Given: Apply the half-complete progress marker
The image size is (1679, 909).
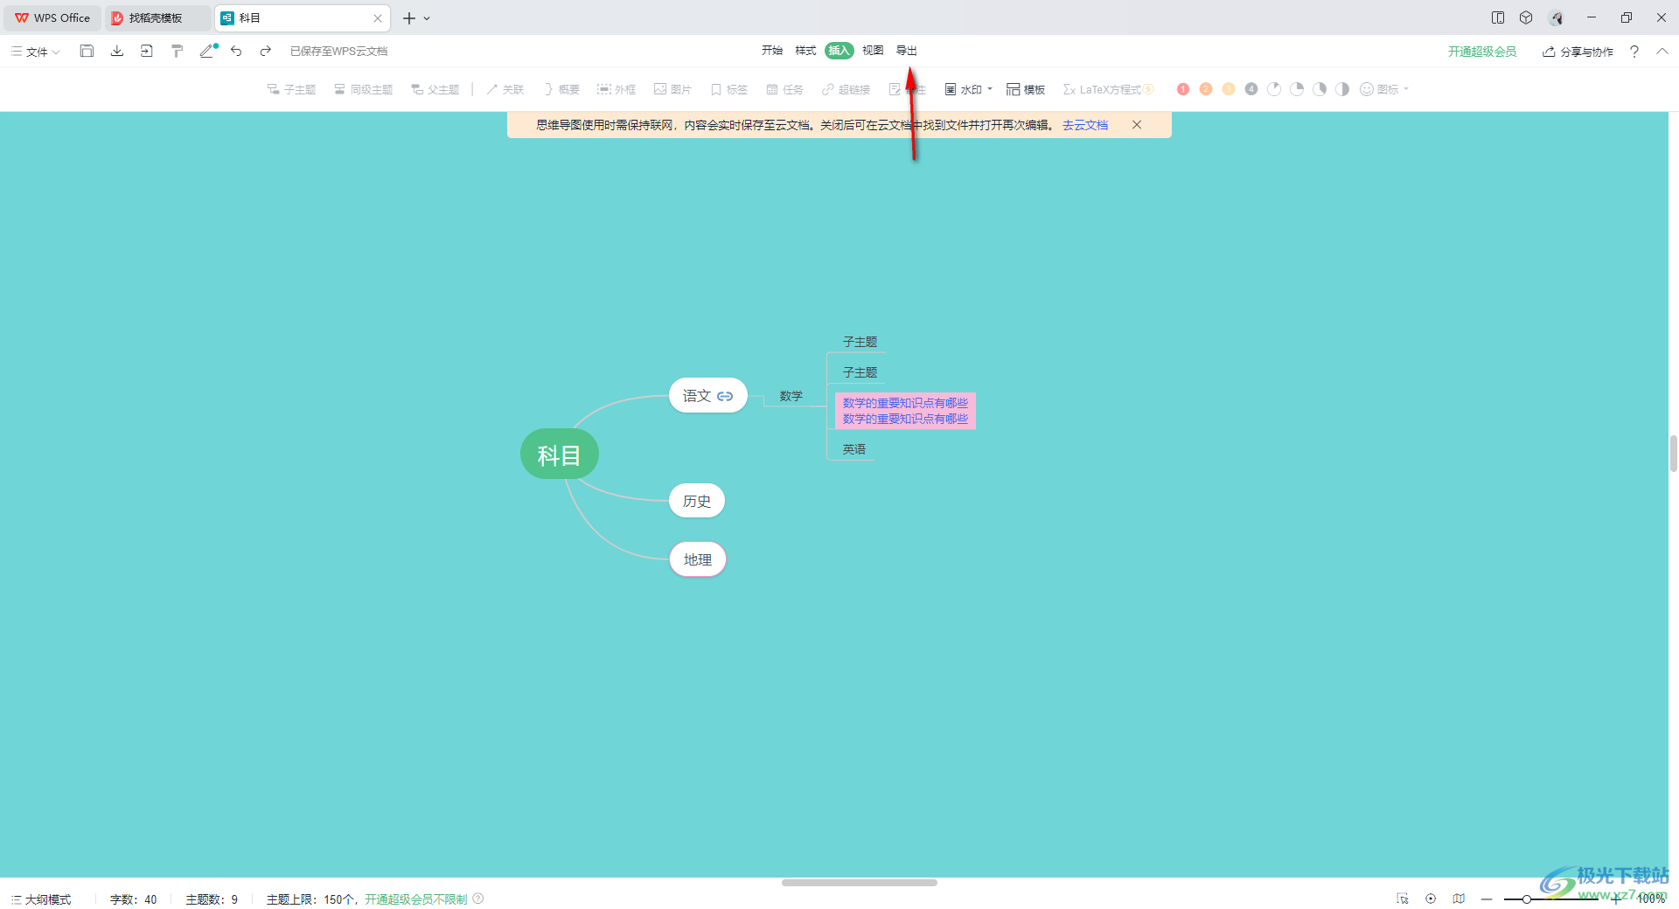Looking at the screenshot, I should point(1342,89).
